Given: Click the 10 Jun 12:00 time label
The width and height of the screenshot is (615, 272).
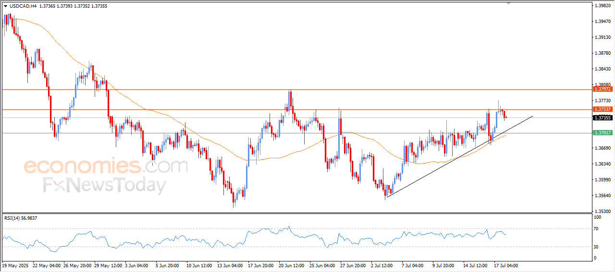Looking at the screenshot, I should click(200, 265).
